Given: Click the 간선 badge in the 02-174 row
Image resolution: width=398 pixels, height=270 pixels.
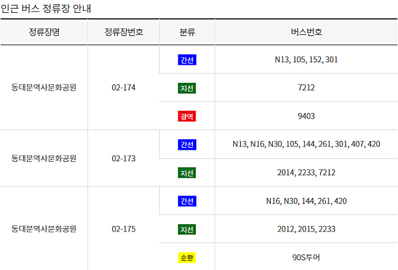Looking at the screenshot, I should tap(187, 60).
